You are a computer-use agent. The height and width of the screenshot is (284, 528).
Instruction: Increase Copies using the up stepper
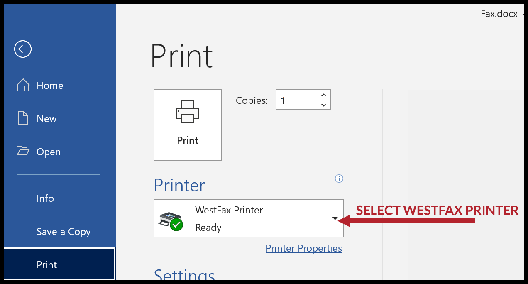(323, 95)
